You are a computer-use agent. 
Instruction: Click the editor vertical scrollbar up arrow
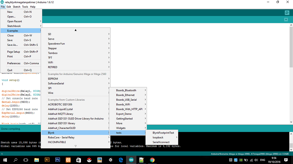click(291, 25)
